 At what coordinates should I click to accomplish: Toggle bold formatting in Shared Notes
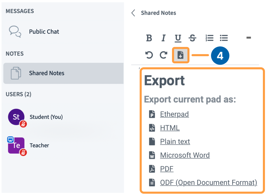149,38
